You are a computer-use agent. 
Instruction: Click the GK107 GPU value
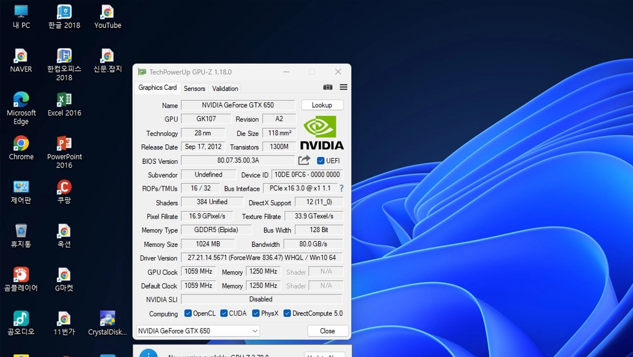point(206,119)
